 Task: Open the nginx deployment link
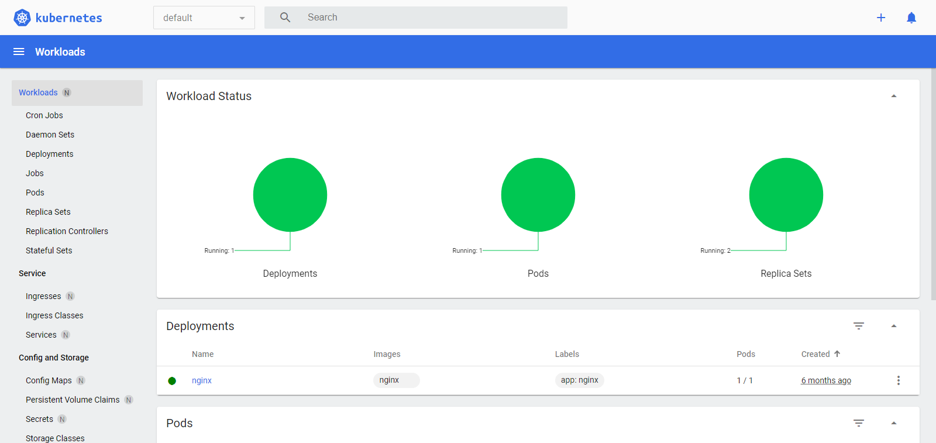(202, 380)
